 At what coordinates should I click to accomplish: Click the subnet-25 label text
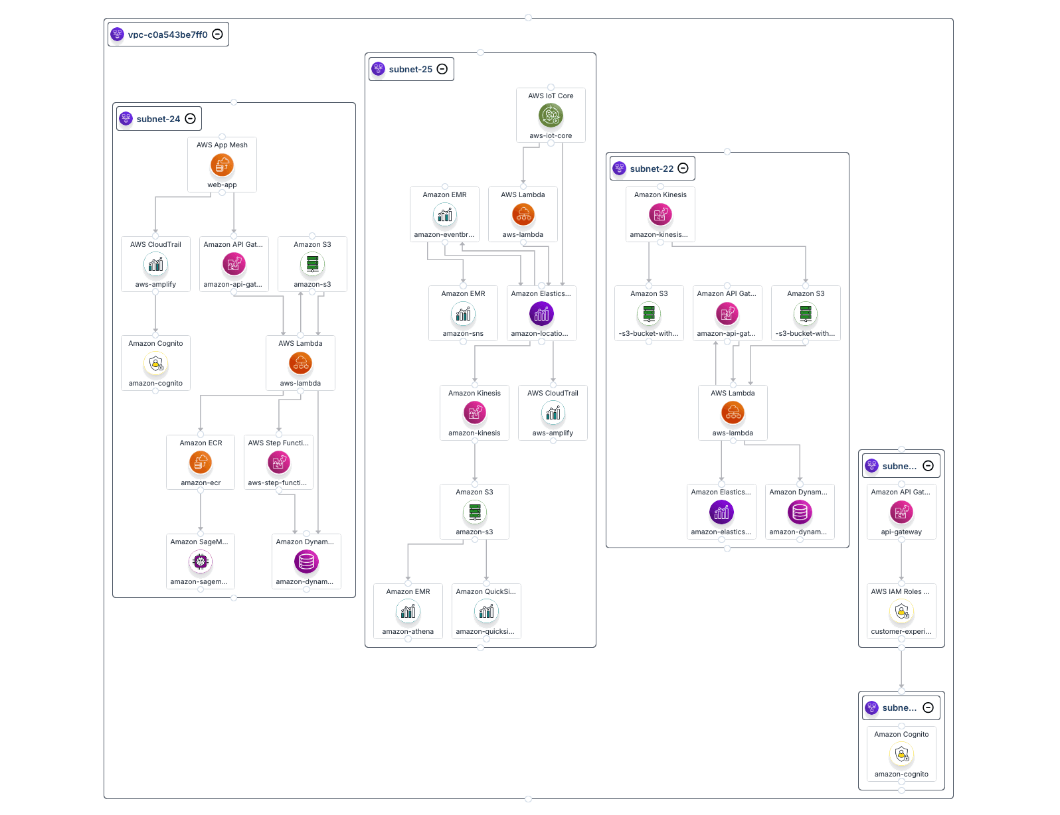click(410, 70)
